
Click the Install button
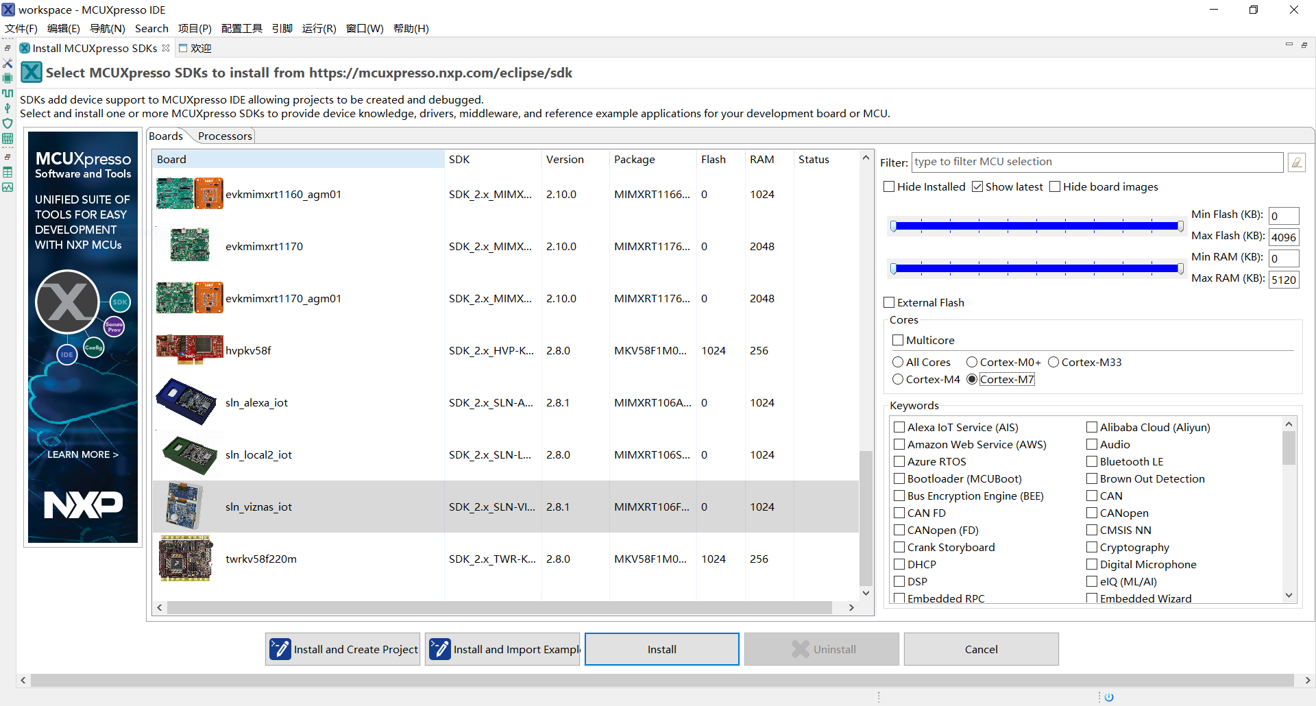tap(661, 649)
